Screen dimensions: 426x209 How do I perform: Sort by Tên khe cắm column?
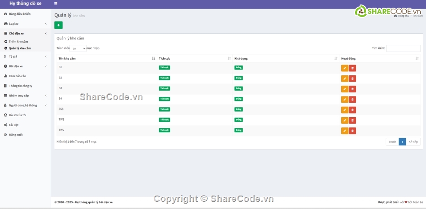(107, 58)
